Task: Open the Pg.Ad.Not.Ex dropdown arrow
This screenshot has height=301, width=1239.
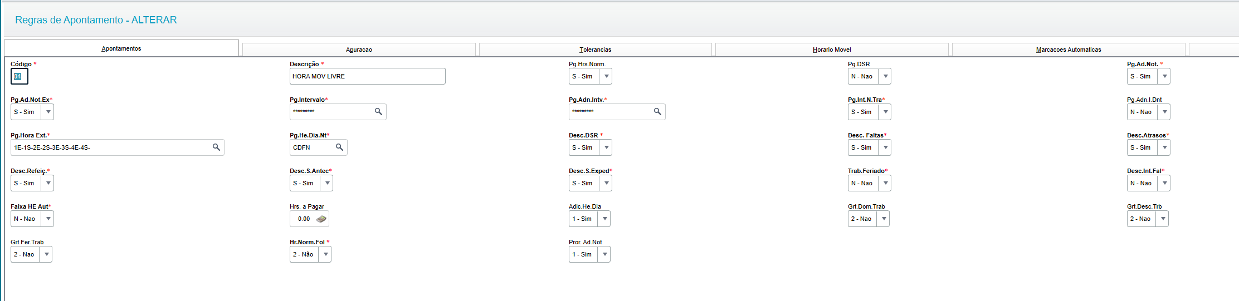Action: (x=48, y=112)
